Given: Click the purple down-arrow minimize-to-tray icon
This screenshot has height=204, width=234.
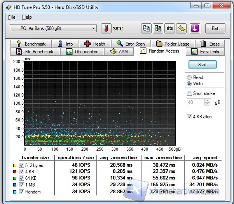Looking at the screenshot, I should (x=195, y=28).
